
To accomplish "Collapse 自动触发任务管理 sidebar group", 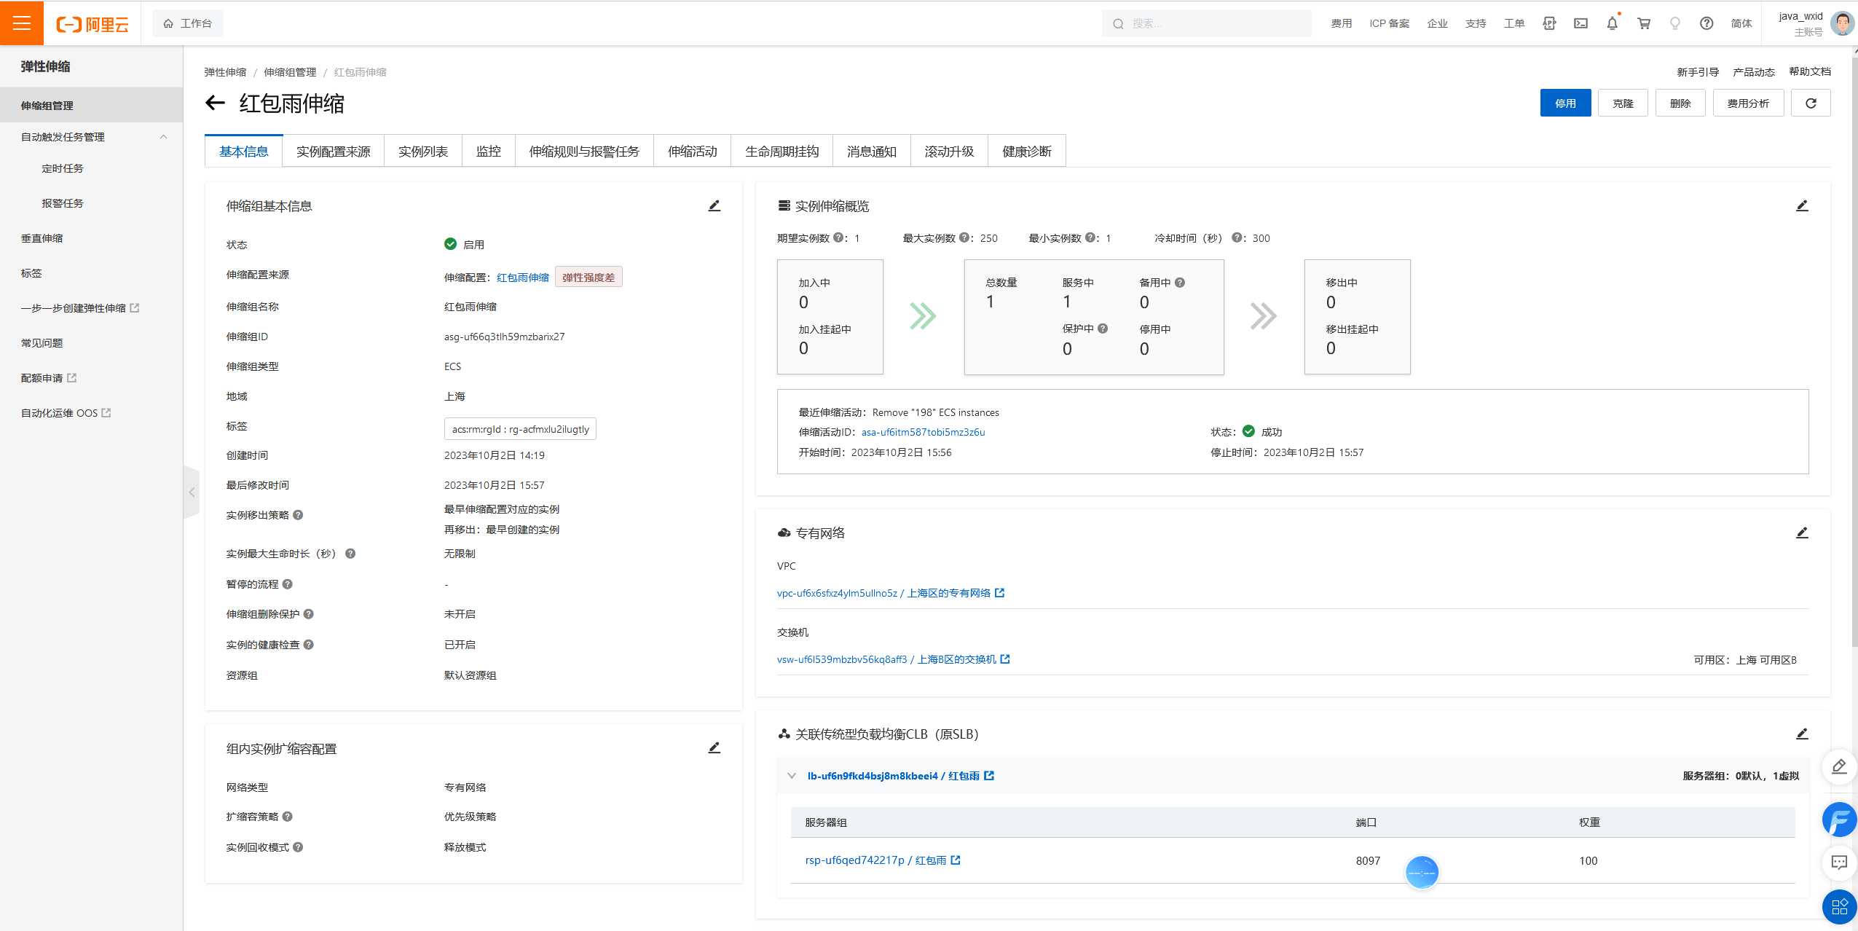I will click(163, 137).
